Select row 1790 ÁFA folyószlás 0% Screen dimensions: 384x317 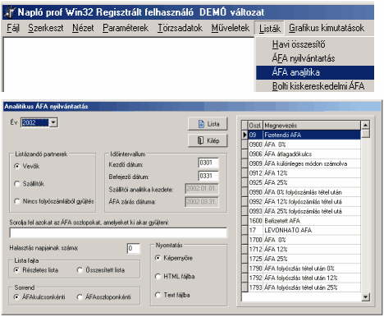click(x=304, y=269)
